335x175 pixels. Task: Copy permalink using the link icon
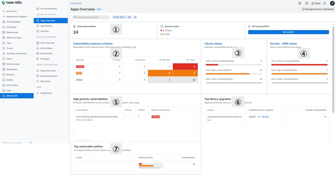pyautogui.click(x=325, y=3)
